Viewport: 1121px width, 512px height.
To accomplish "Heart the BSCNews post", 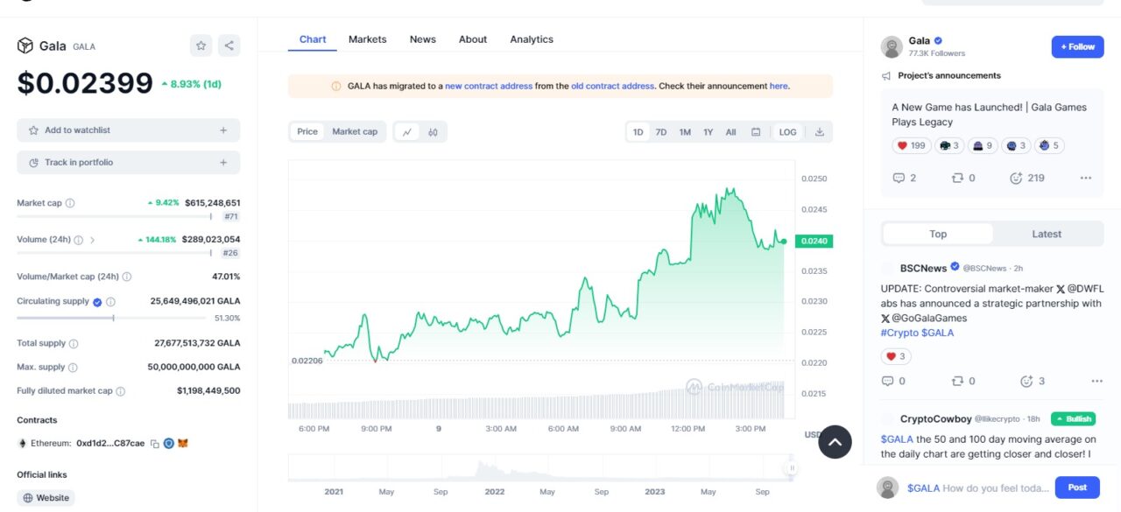I will 896,356.
